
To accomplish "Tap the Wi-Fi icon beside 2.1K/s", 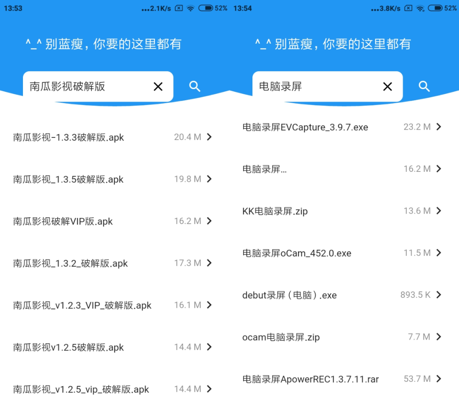I will coord(190,8).
